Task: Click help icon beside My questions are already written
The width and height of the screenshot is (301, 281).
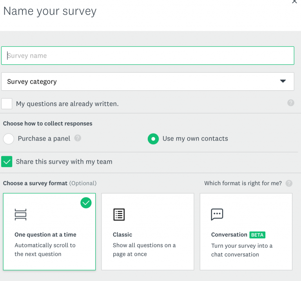Action: pyautogui.click(x=291, y=103)
